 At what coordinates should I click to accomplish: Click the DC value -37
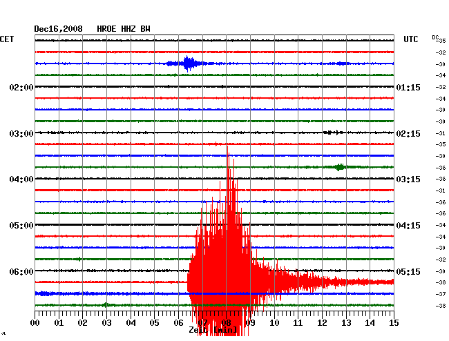tap(441, 294)
